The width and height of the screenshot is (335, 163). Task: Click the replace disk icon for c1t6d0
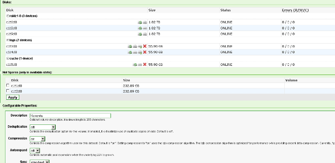pos(140,22)
